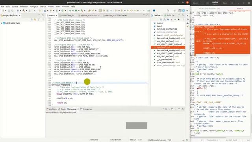
Task: Switch to the C/C++ perspective icon
Action: [180, 11]
